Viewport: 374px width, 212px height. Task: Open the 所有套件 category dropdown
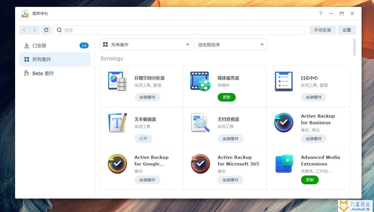146,44
